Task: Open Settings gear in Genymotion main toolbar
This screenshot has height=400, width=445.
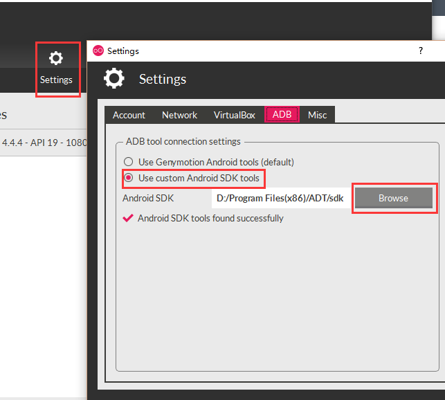Action: coord(56,68)
